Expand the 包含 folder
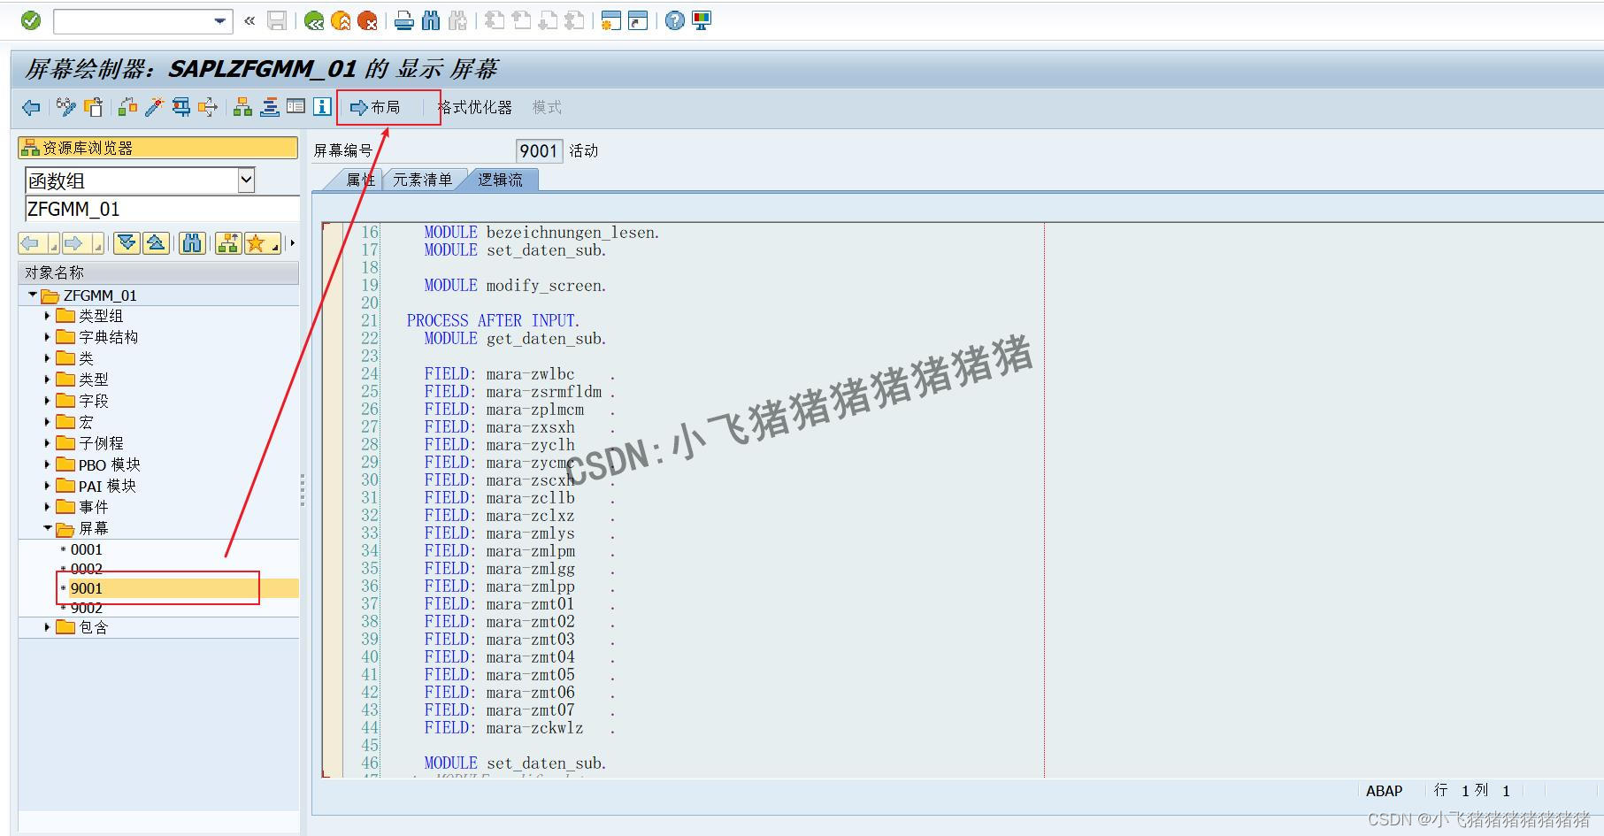1604x836 pixels. 48,627
